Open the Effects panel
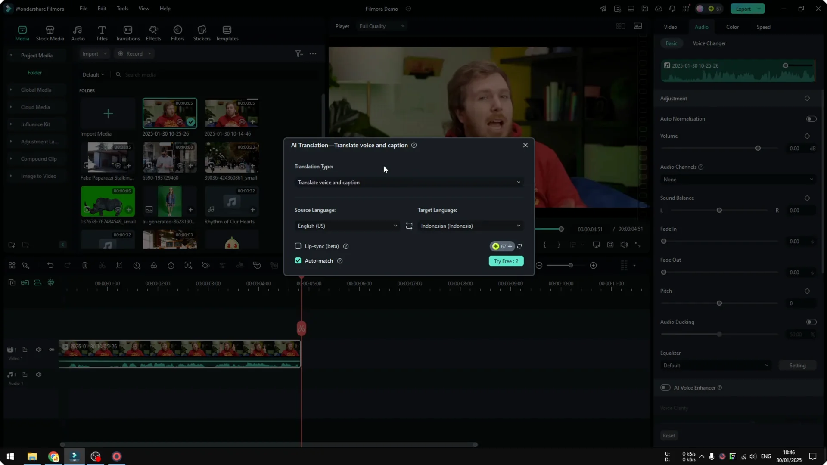 153,33
